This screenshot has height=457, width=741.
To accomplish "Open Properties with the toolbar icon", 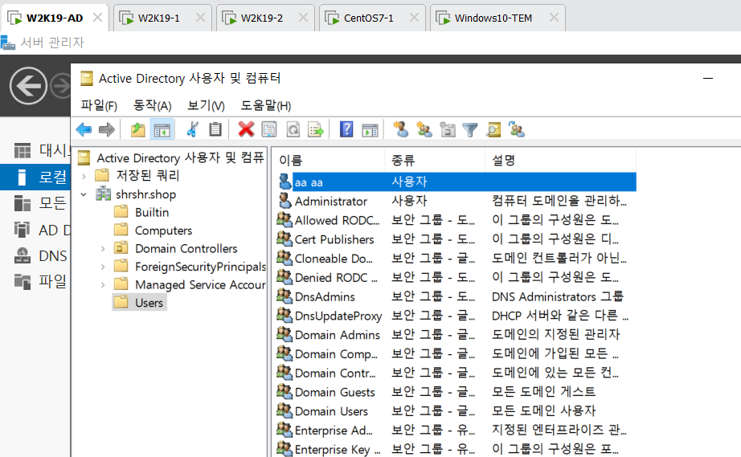I will click(269, 129).
